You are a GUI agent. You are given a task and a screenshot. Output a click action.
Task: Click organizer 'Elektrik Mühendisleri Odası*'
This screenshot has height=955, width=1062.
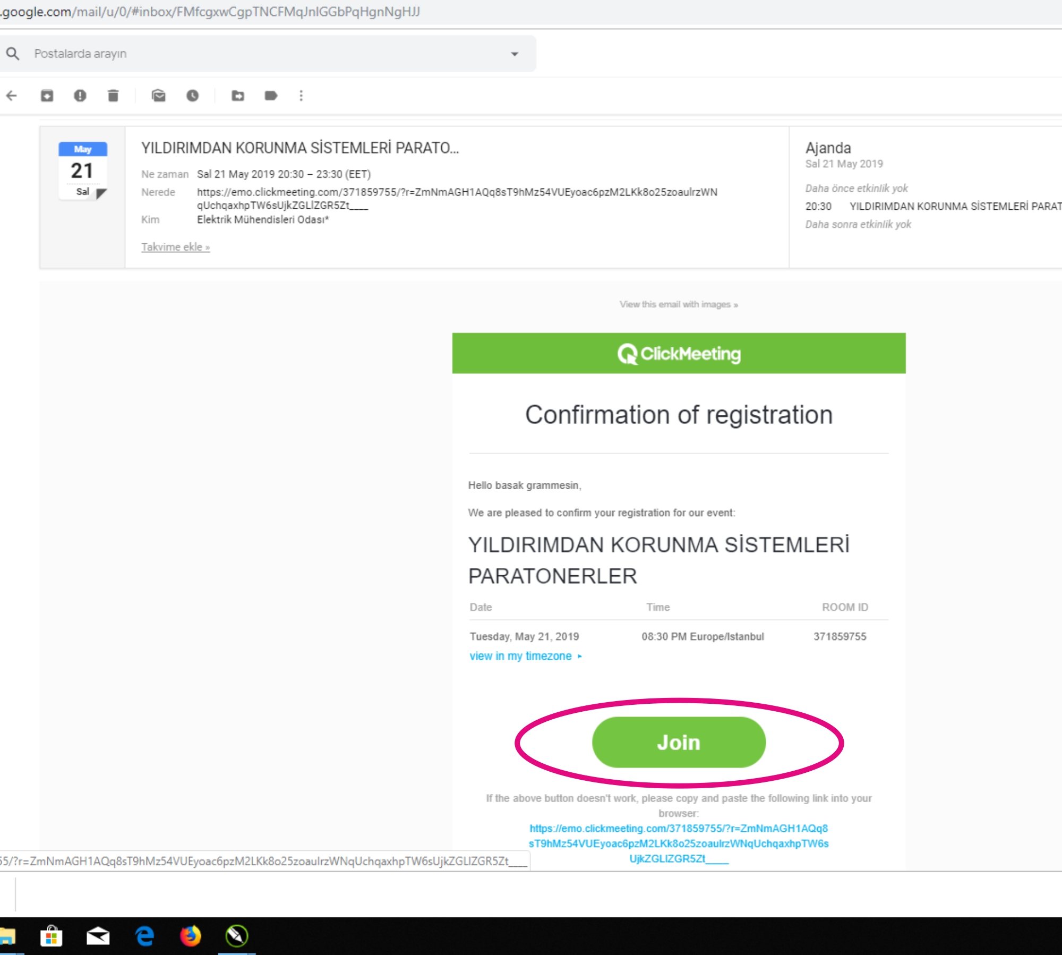(263, 220)
